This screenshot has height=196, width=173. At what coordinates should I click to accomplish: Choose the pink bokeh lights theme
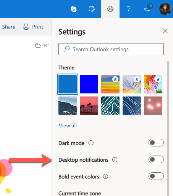[153, 106]
